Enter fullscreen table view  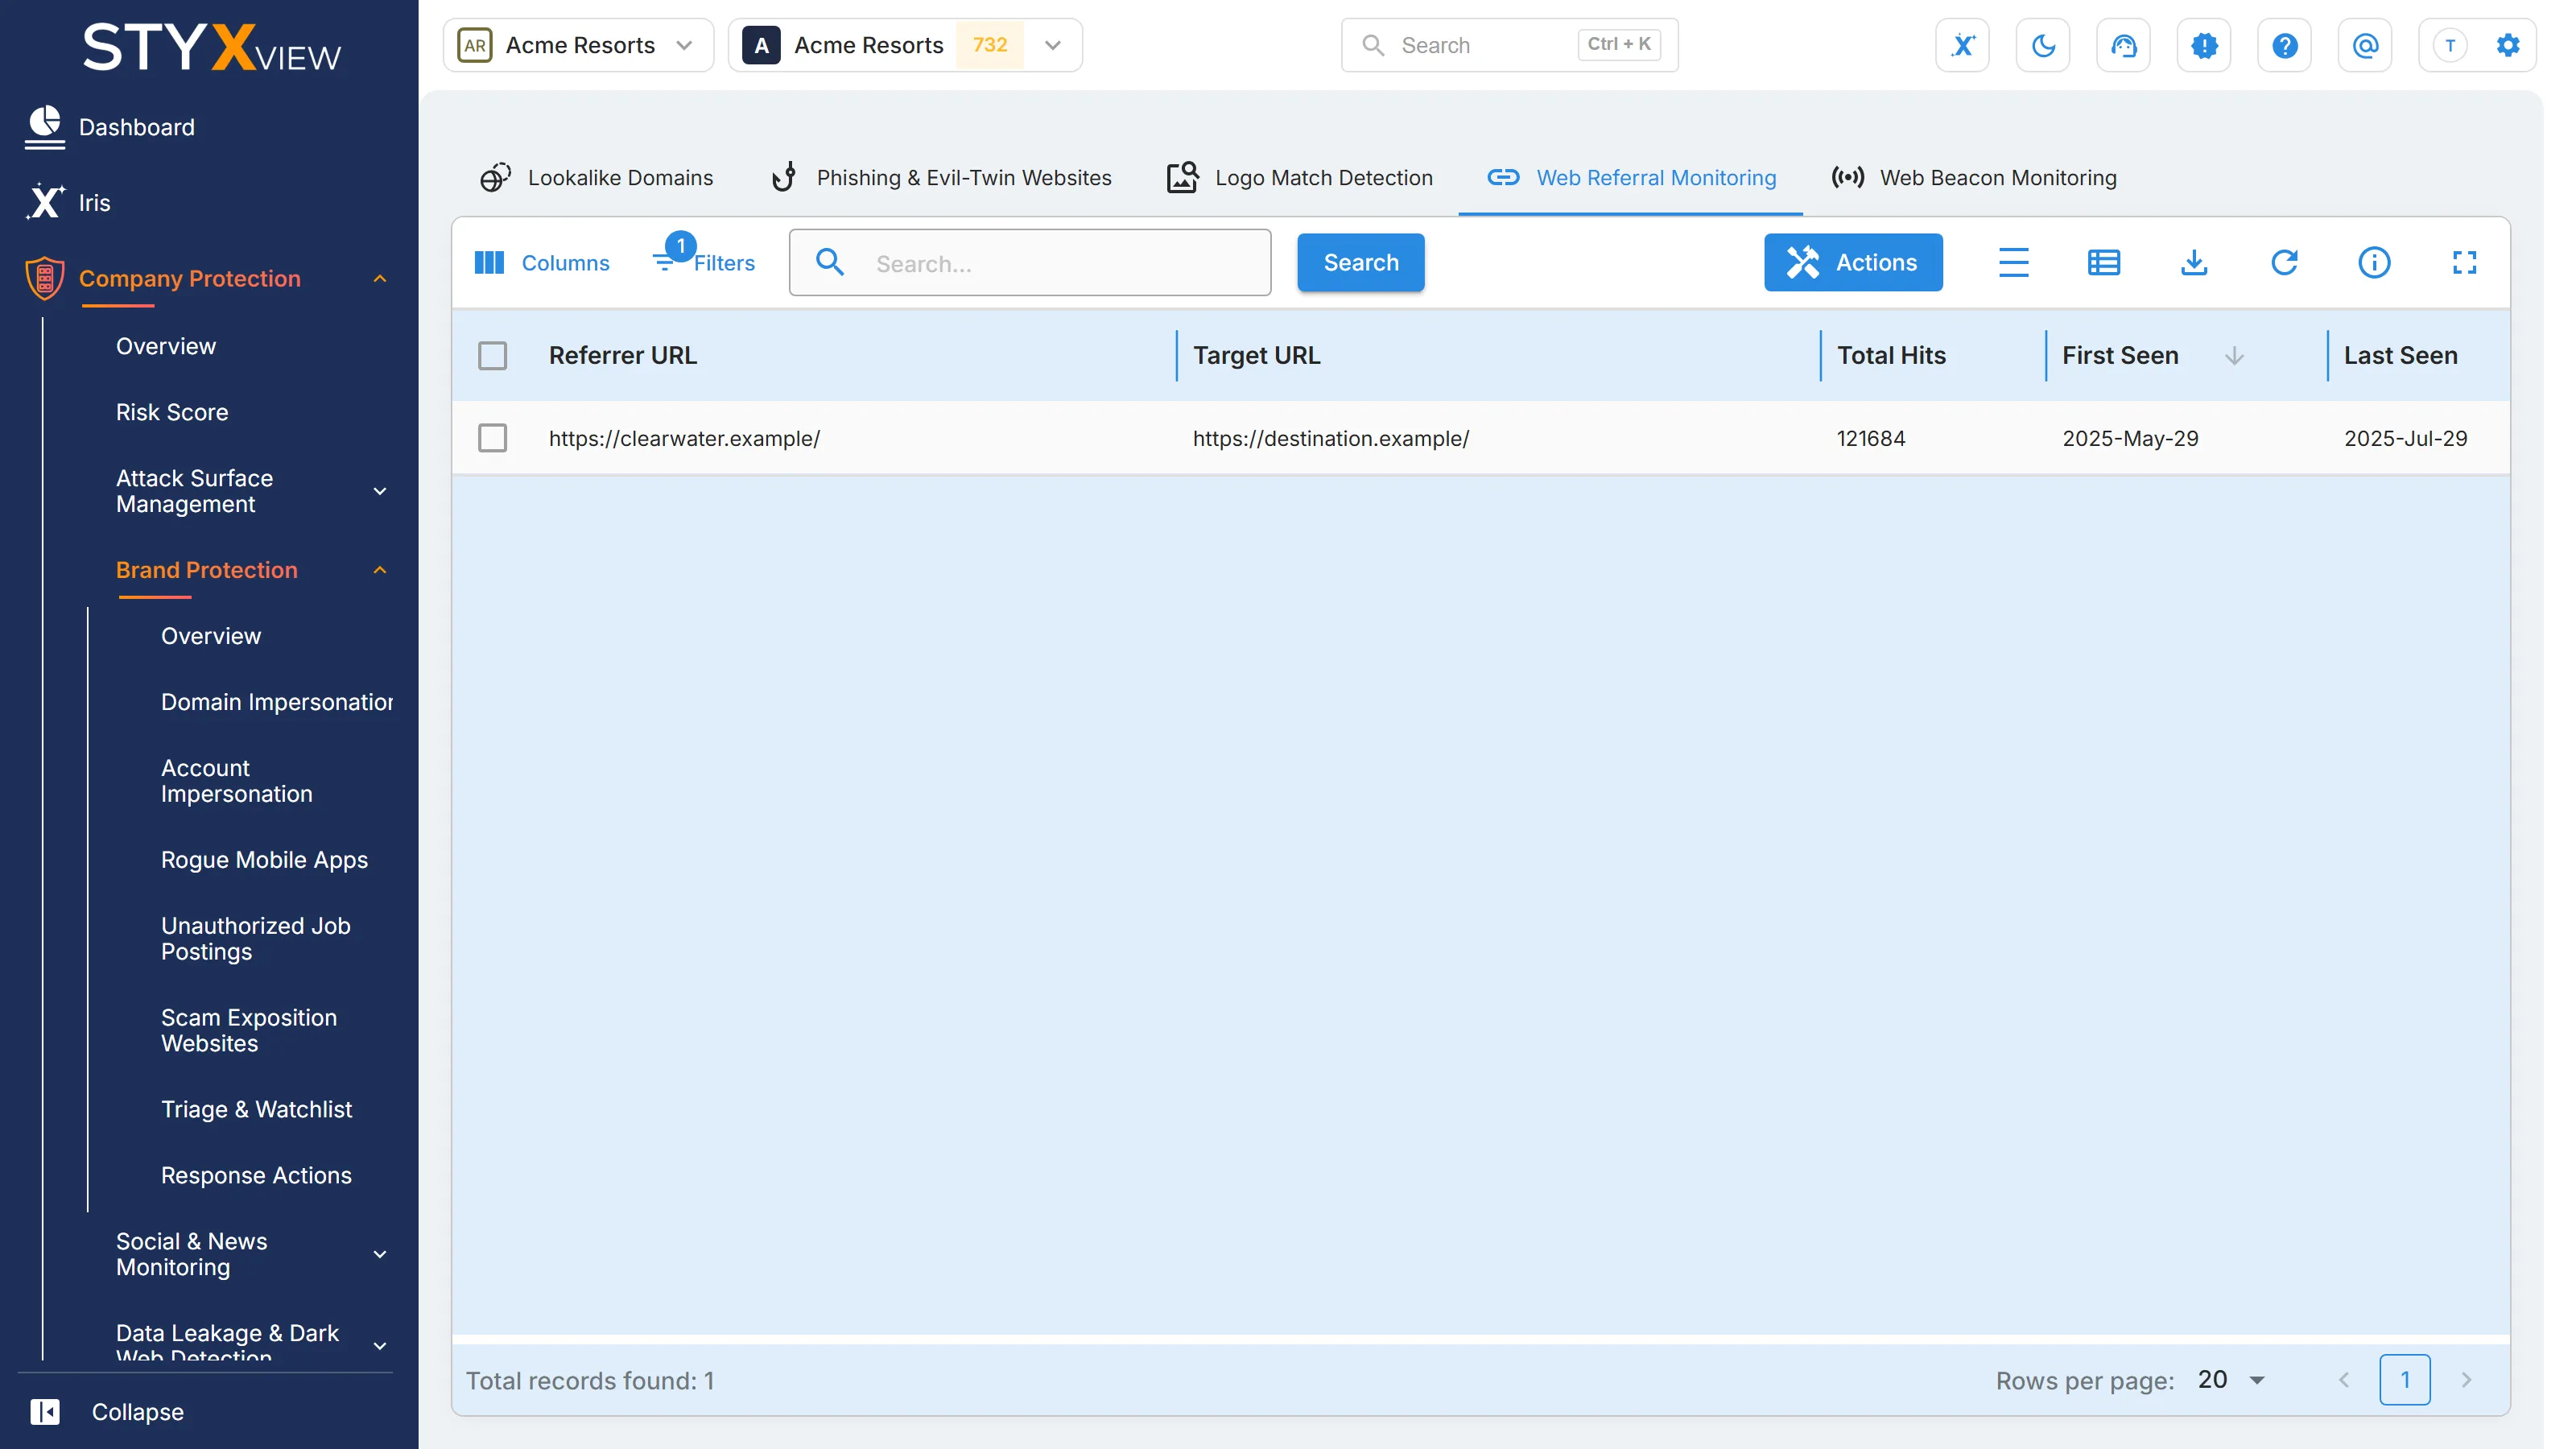[x=2464, y=263]
